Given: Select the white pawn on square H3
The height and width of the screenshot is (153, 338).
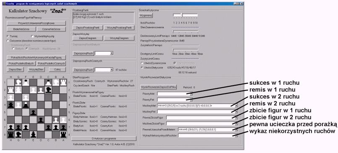Looking at the screenshot, I should click(10, 97).
